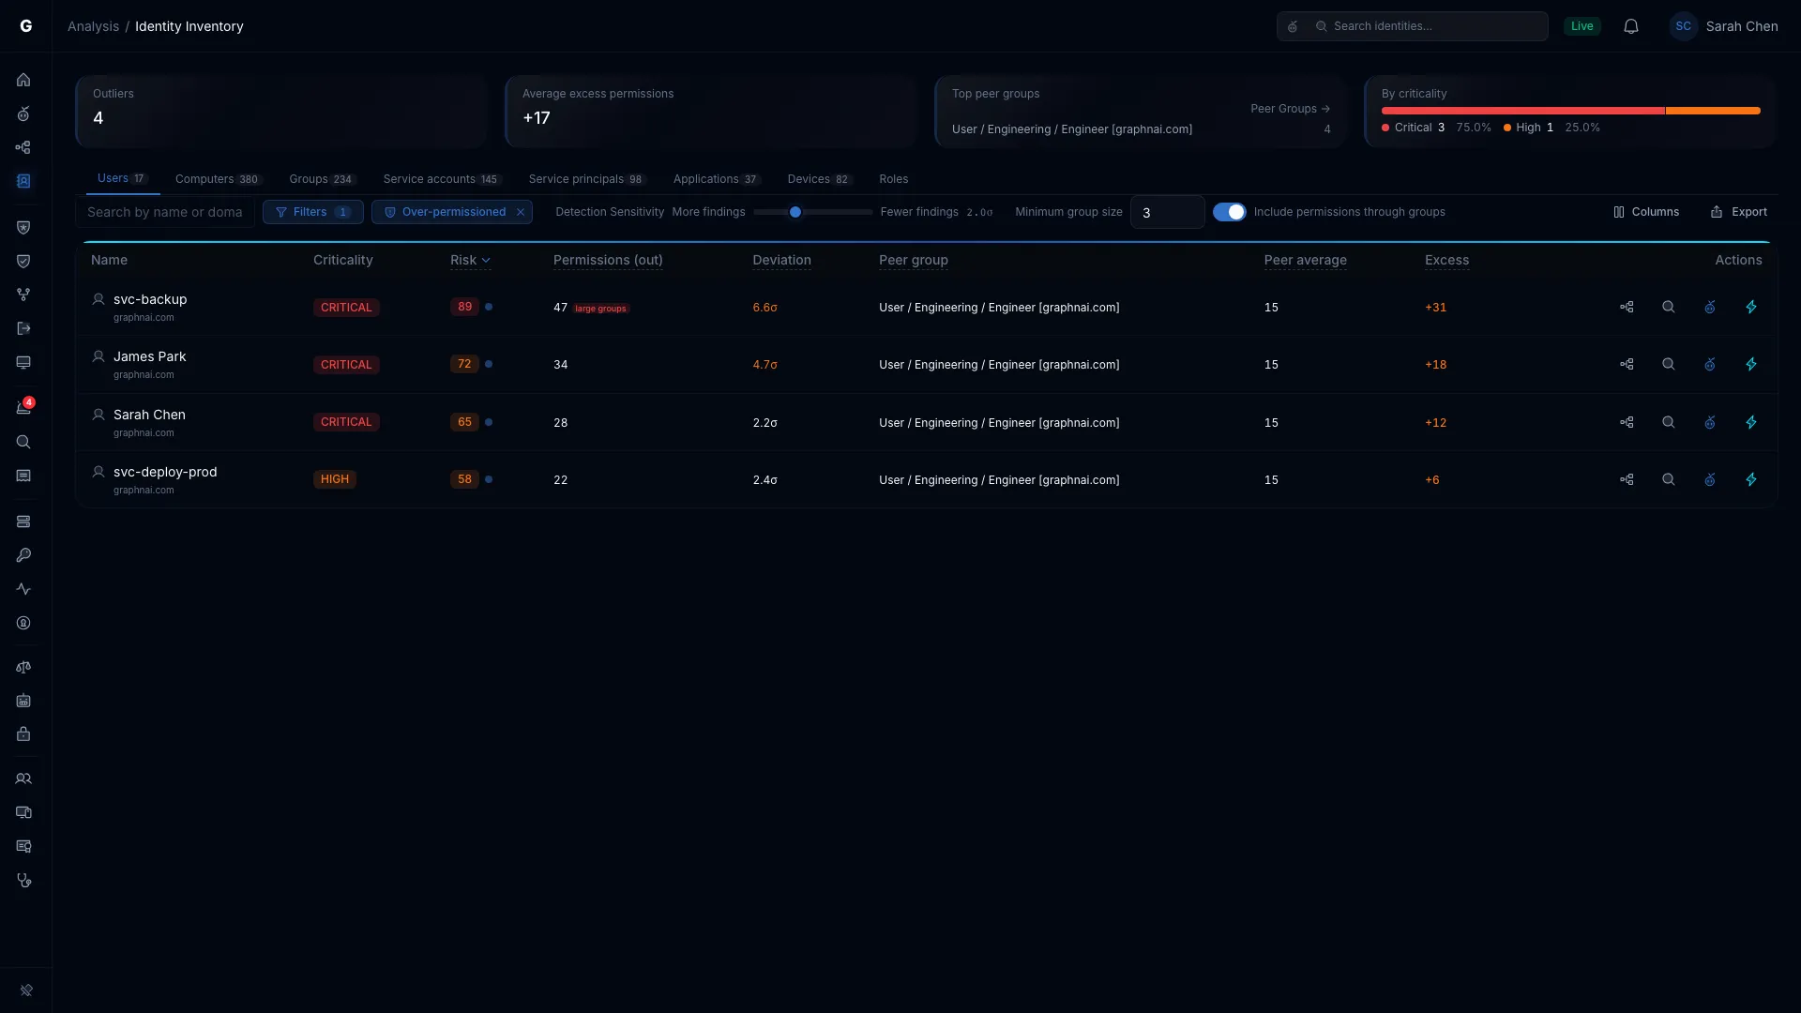This screenshot has height=1013, width=1801.
Task: Click the lightning bolt action for svc-backup
Action: coord(1751,307)
